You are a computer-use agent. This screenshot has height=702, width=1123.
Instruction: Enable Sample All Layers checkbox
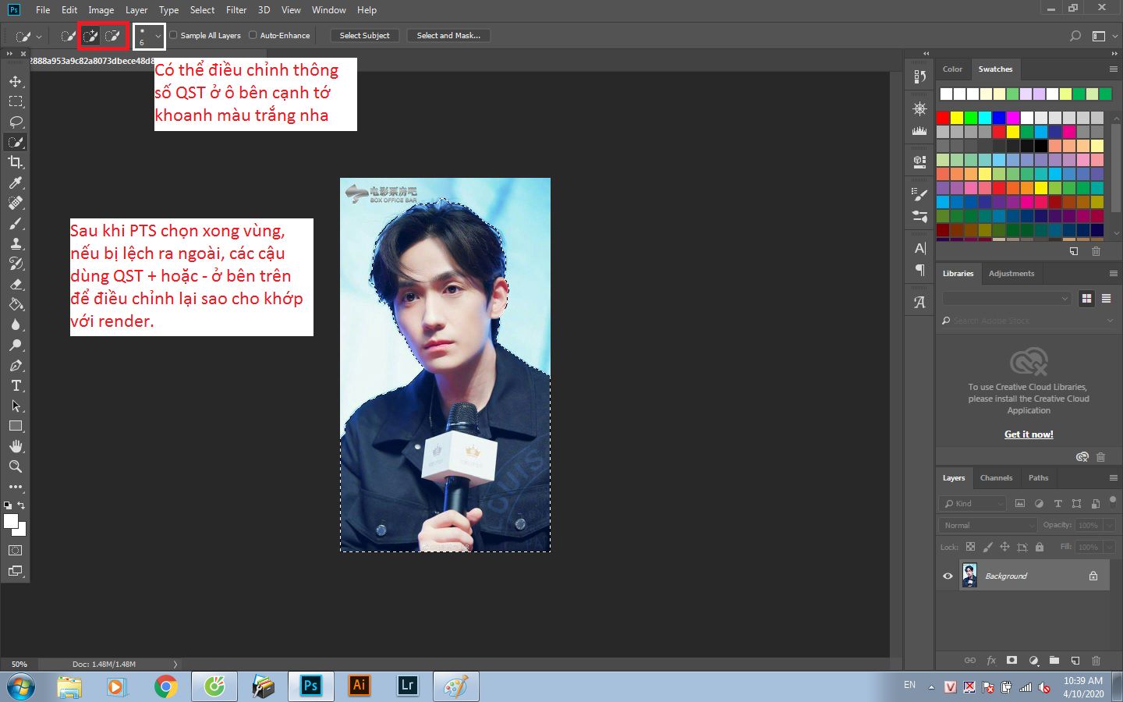tap(174, 35)
